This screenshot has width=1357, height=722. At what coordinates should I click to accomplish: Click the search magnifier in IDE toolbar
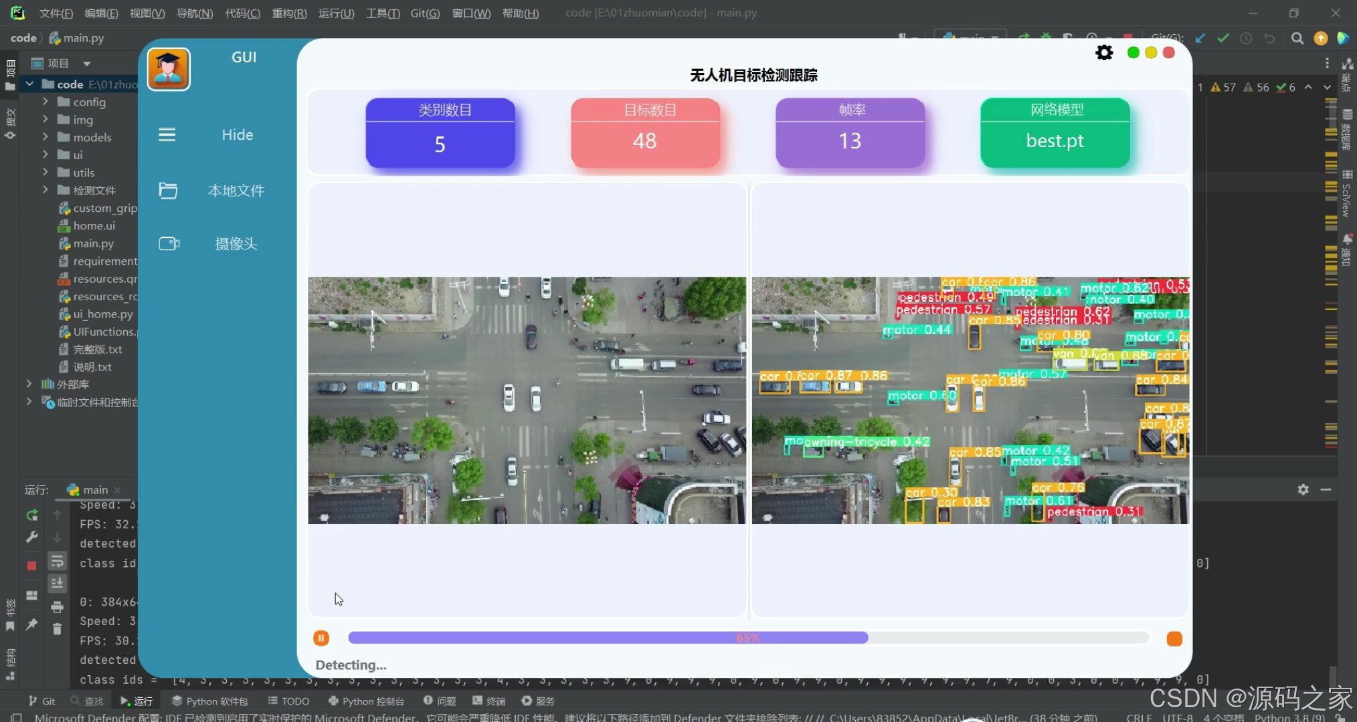pos(1297,38)
